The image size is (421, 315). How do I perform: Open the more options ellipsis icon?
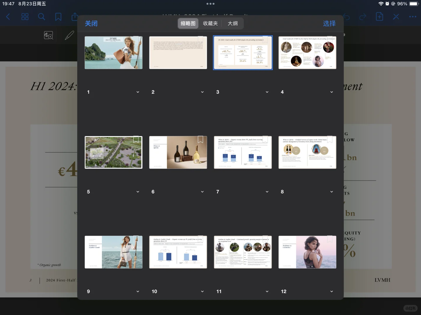[413, 17]
